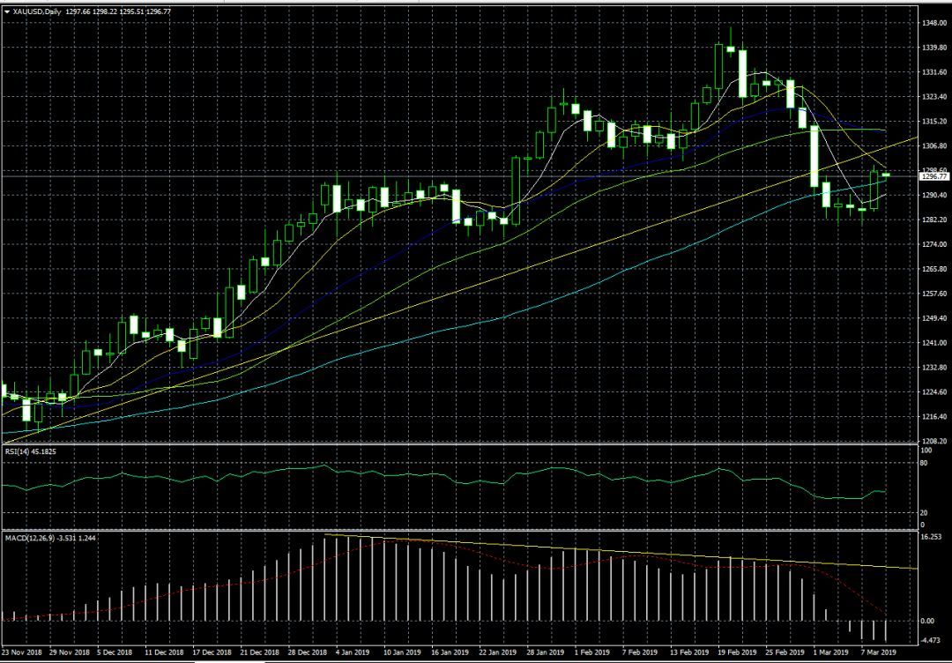Click the RSI 20 level label

925,512
